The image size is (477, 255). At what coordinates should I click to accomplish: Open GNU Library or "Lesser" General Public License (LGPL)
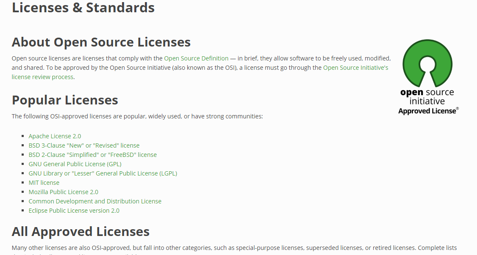tap(103, 173)
